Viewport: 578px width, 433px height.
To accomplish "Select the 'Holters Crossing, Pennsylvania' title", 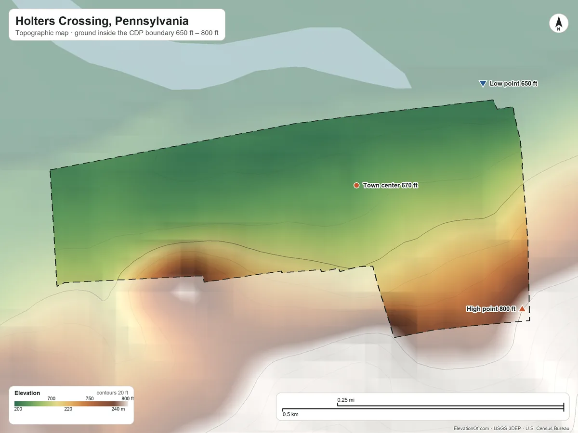I will click(x=102, y=21).
